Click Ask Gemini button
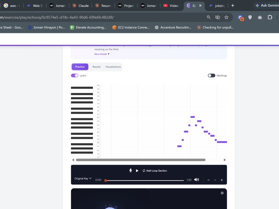The height and width of the screenshot is (209, 279). [x=267, y=6]
